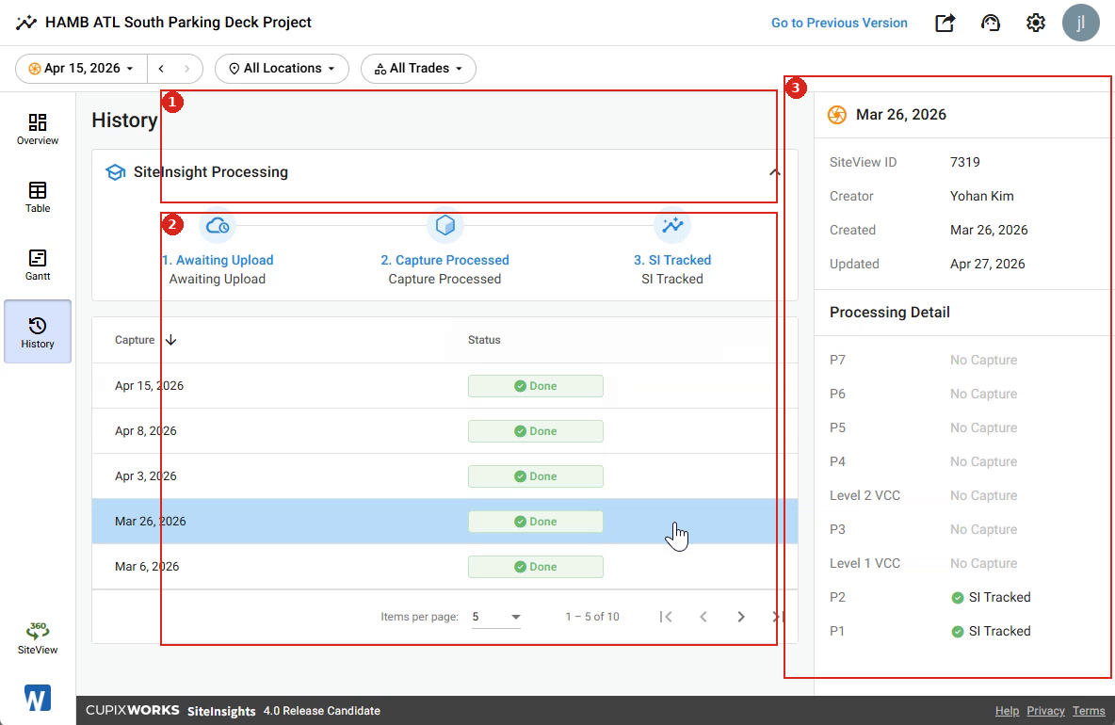Select the History sidebar item

click(x=38, y=332)
